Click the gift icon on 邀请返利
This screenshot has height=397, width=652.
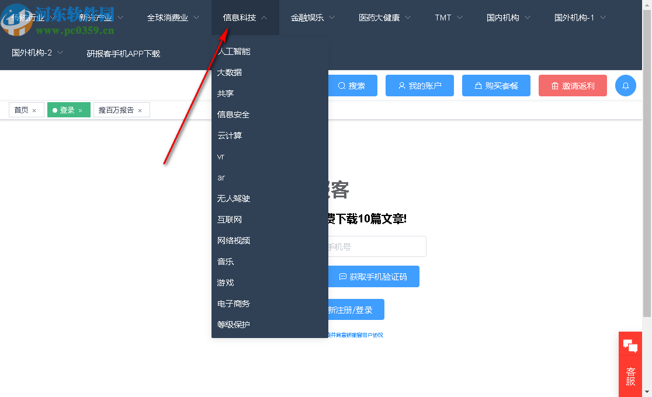(554, 85)
